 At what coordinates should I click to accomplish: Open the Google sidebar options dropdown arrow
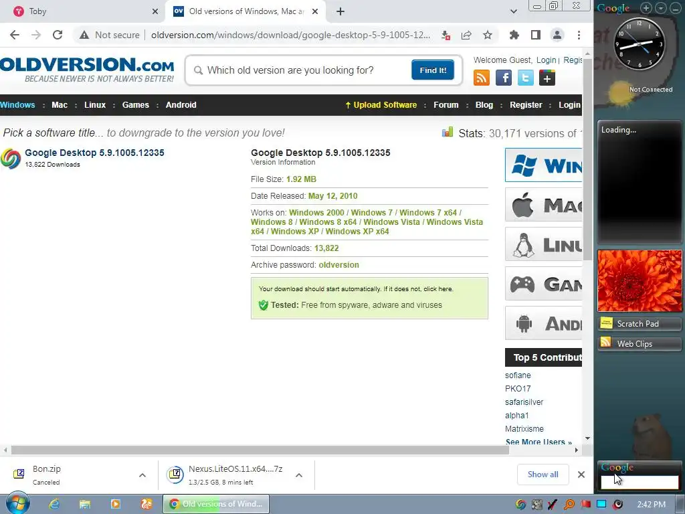[x=660, y=7]
